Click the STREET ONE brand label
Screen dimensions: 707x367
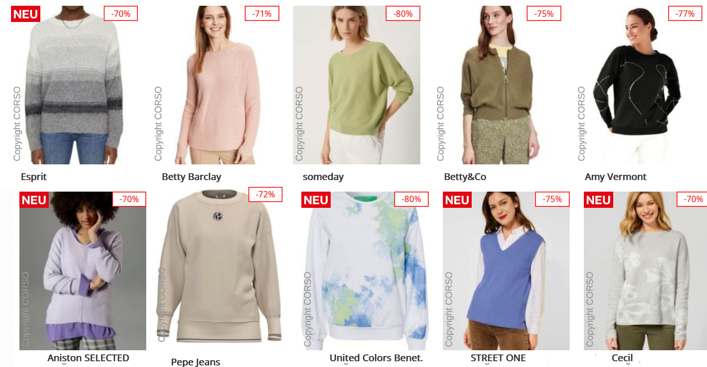pos(498,358)
